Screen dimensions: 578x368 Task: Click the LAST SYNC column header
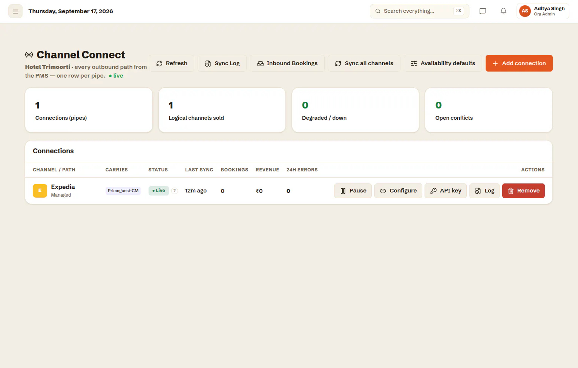click(199, 170)
